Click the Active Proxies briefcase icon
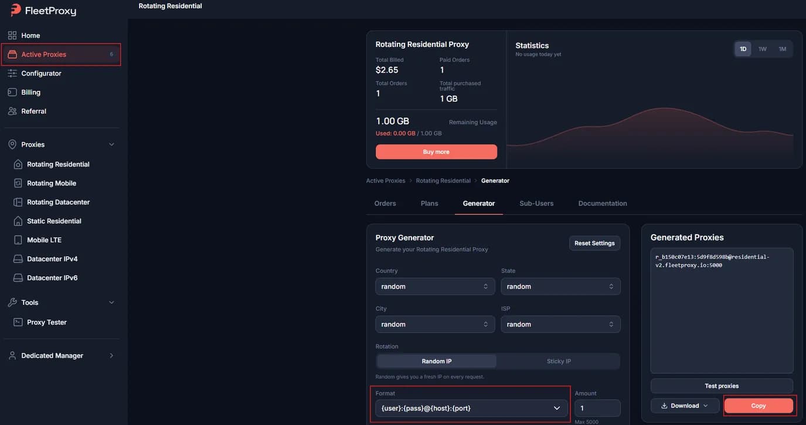Viewport: 806px width, 425px height. (x=12, y=55)
